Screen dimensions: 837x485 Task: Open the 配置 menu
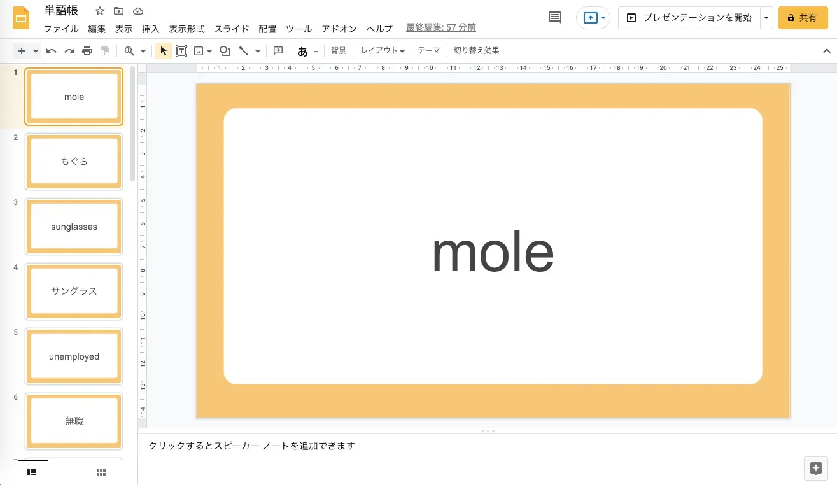click(267, 29)
